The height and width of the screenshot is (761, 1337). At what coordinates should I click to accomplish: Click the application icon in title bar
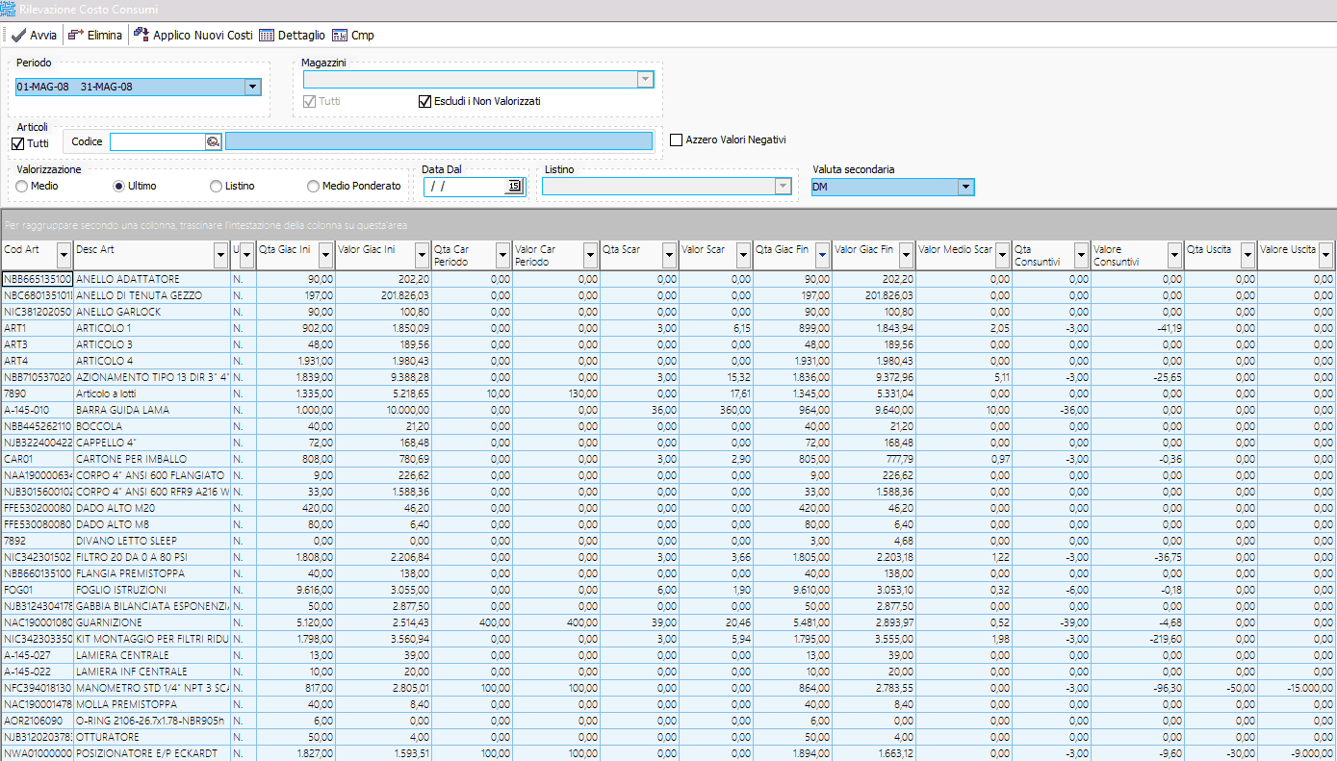click(x=8, y=9)
